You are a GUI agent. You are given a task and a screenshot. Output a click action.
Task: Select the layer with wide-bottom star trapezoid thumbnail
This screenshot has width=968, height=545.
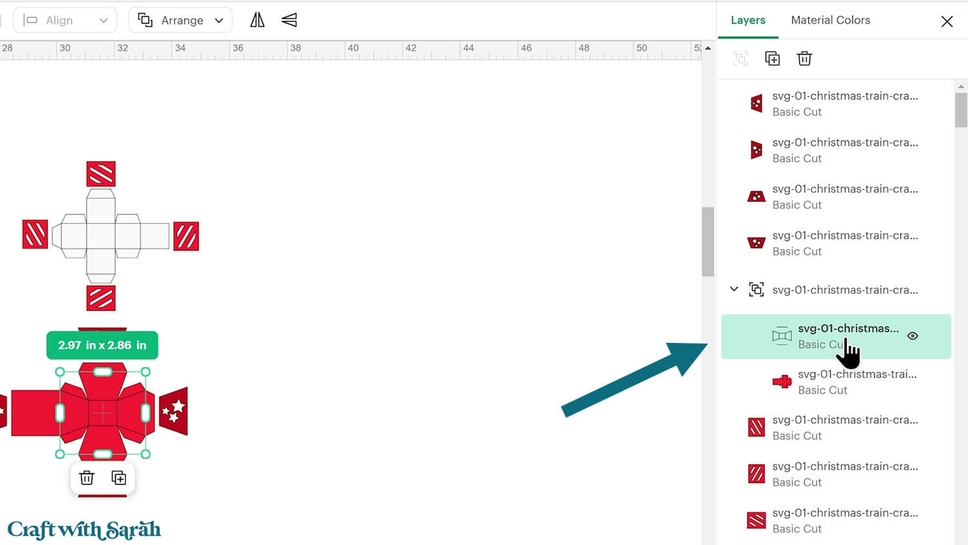756,196
